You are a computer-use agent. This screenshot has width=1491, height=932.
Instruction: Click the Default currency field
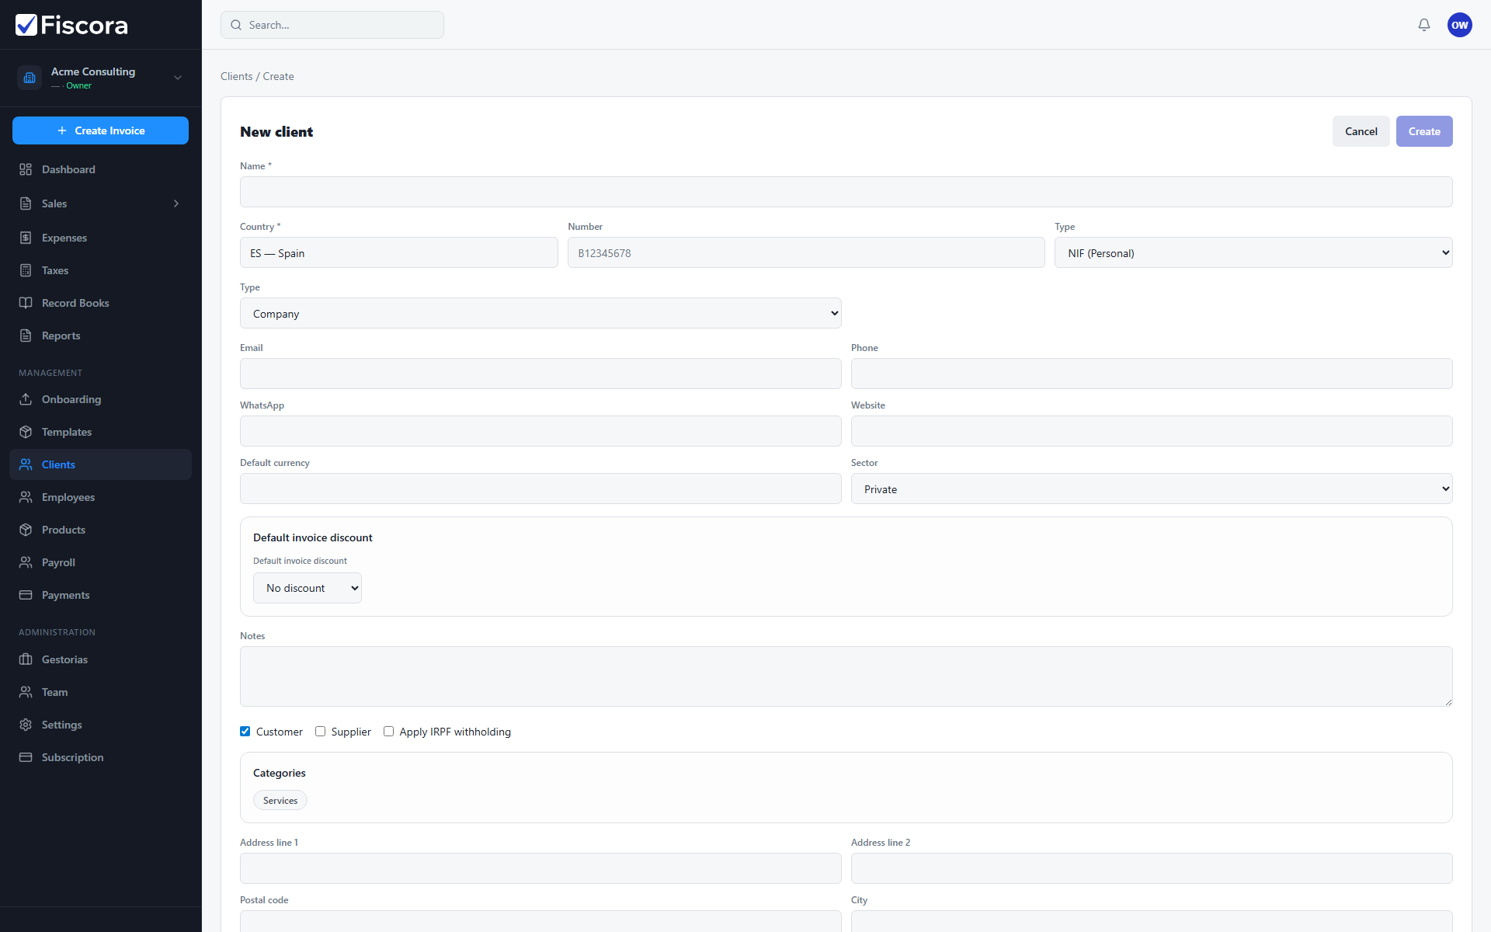pos(540,489)
